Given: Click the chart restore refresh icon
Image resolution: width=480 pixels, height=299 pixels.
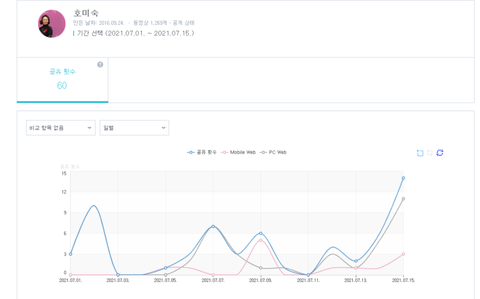Looking at the screenshot, I should [x=440, y=153].
